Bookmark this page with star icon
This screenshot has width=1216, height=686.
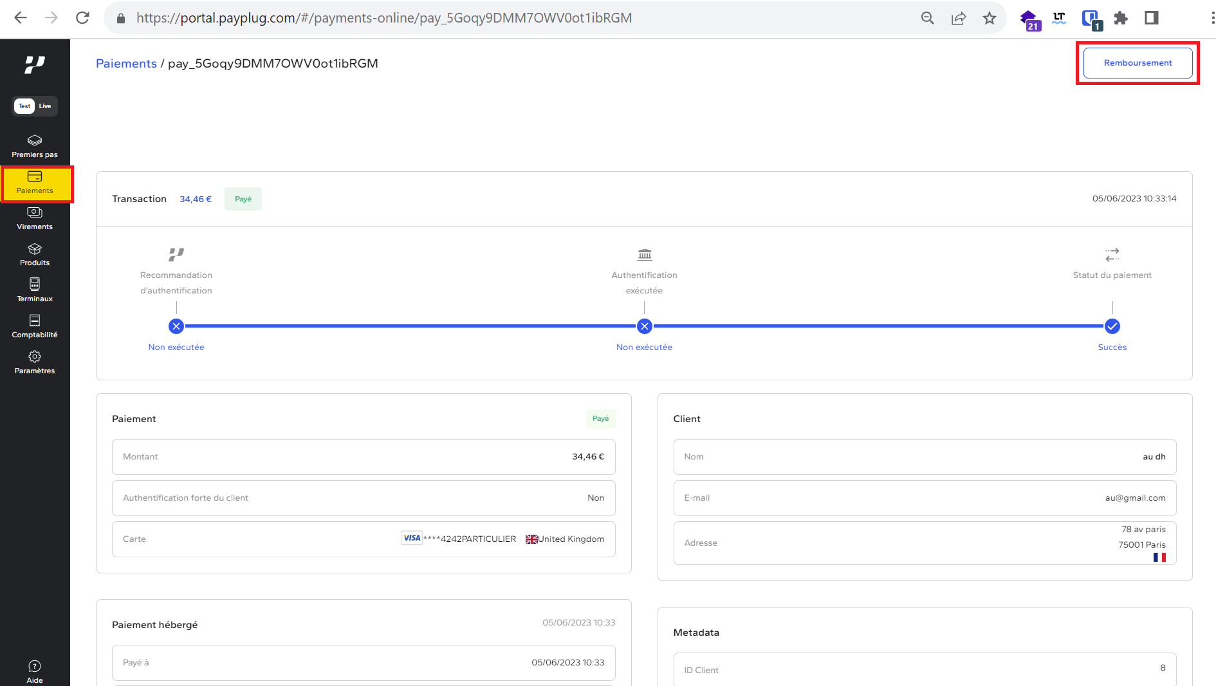coord(990,18)
